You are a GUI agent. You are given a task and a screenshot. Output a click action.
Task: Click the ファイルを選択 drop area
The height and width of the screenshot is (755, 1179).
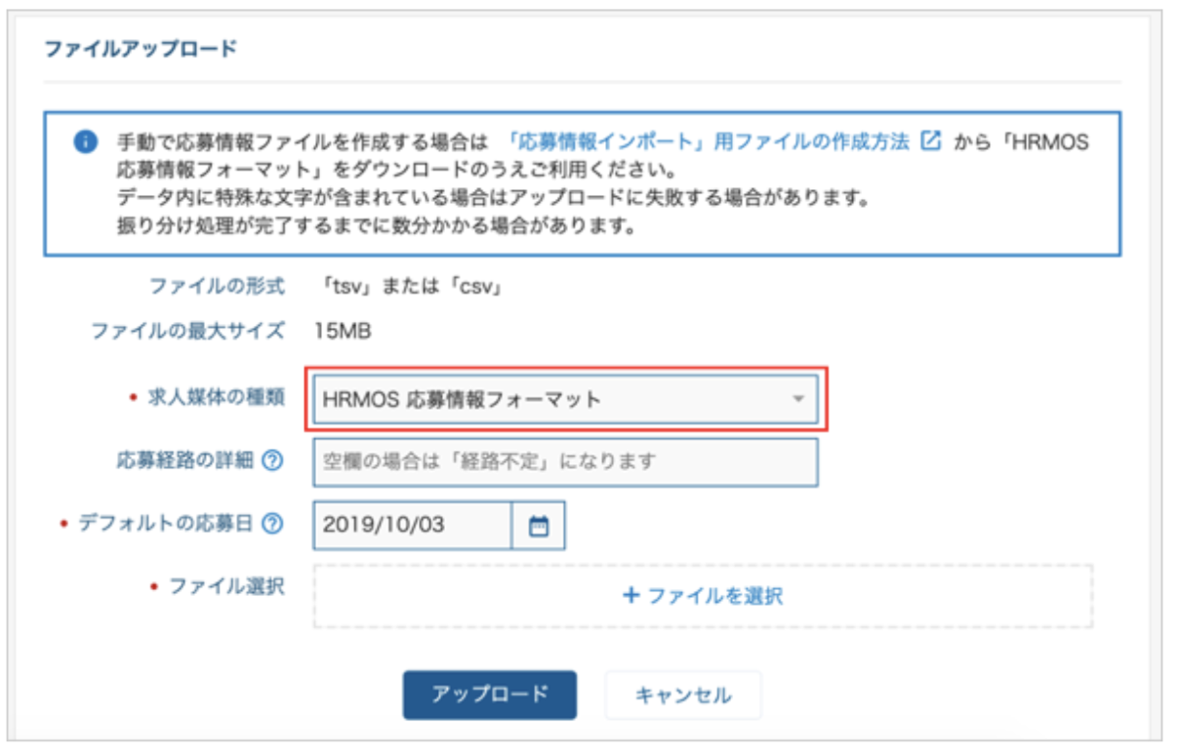pos(703,595)
